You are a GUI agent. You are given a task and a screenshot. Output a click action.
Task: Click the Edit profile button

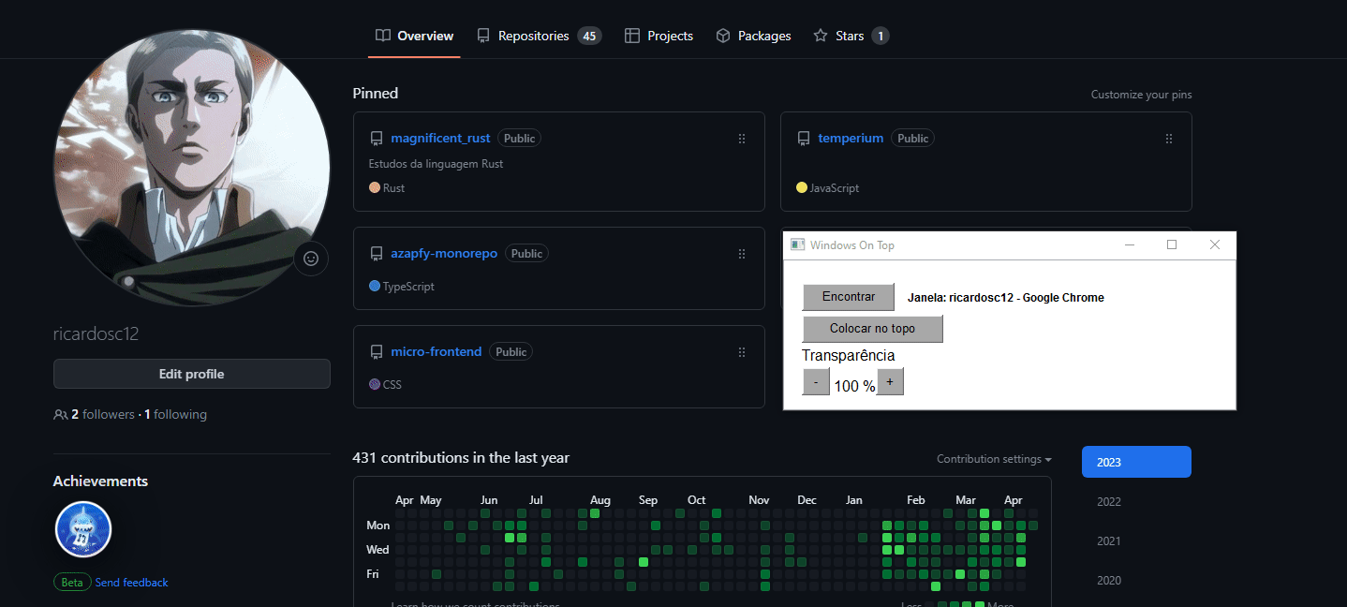(x=192, y=374)
